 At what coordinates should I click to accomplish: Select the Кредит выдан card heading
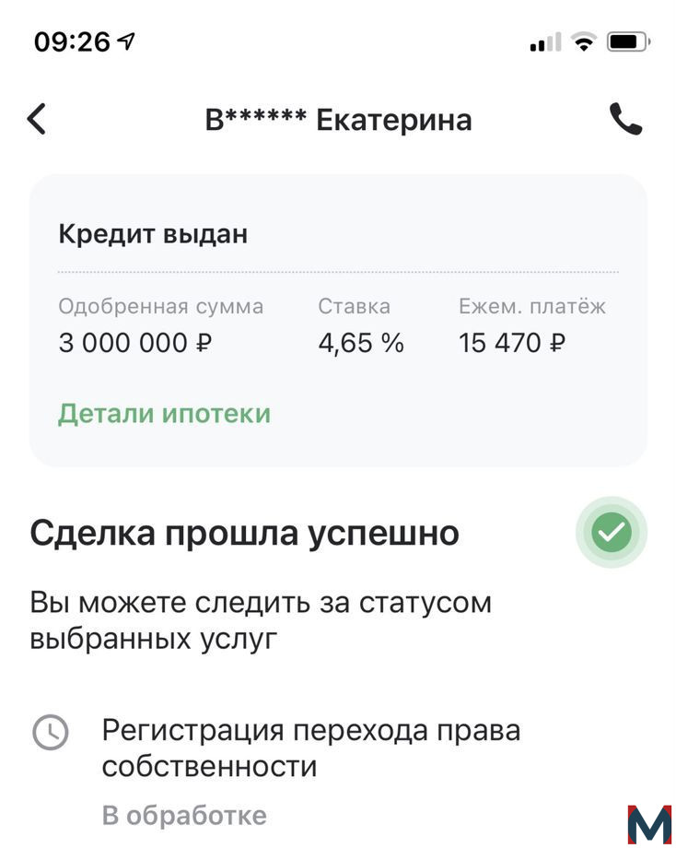[154, 234]
